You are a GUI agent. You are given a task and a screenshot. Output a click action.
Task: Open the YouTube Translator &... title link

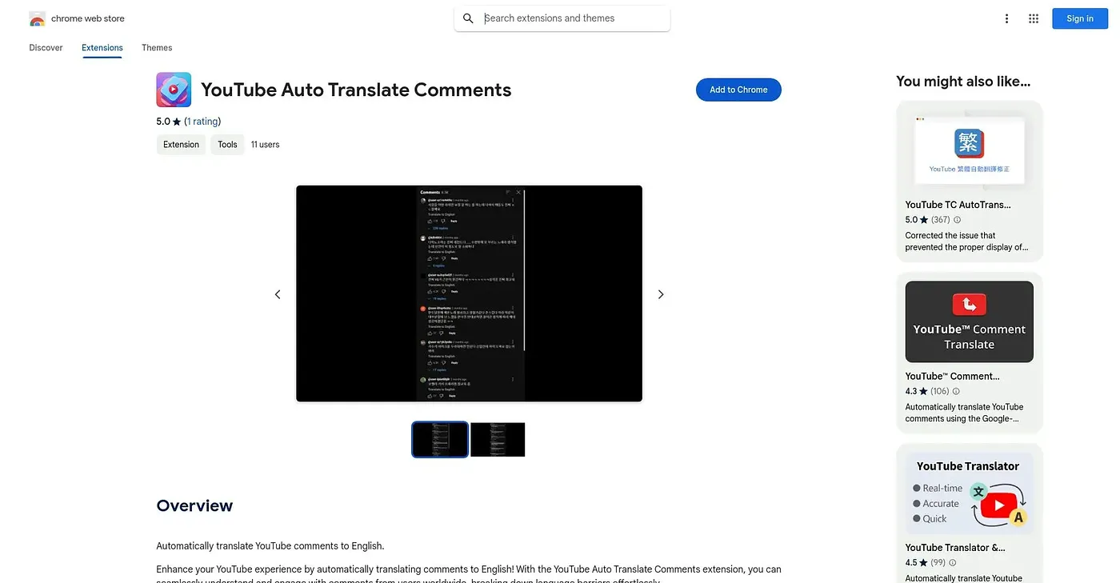pos(955,548)
